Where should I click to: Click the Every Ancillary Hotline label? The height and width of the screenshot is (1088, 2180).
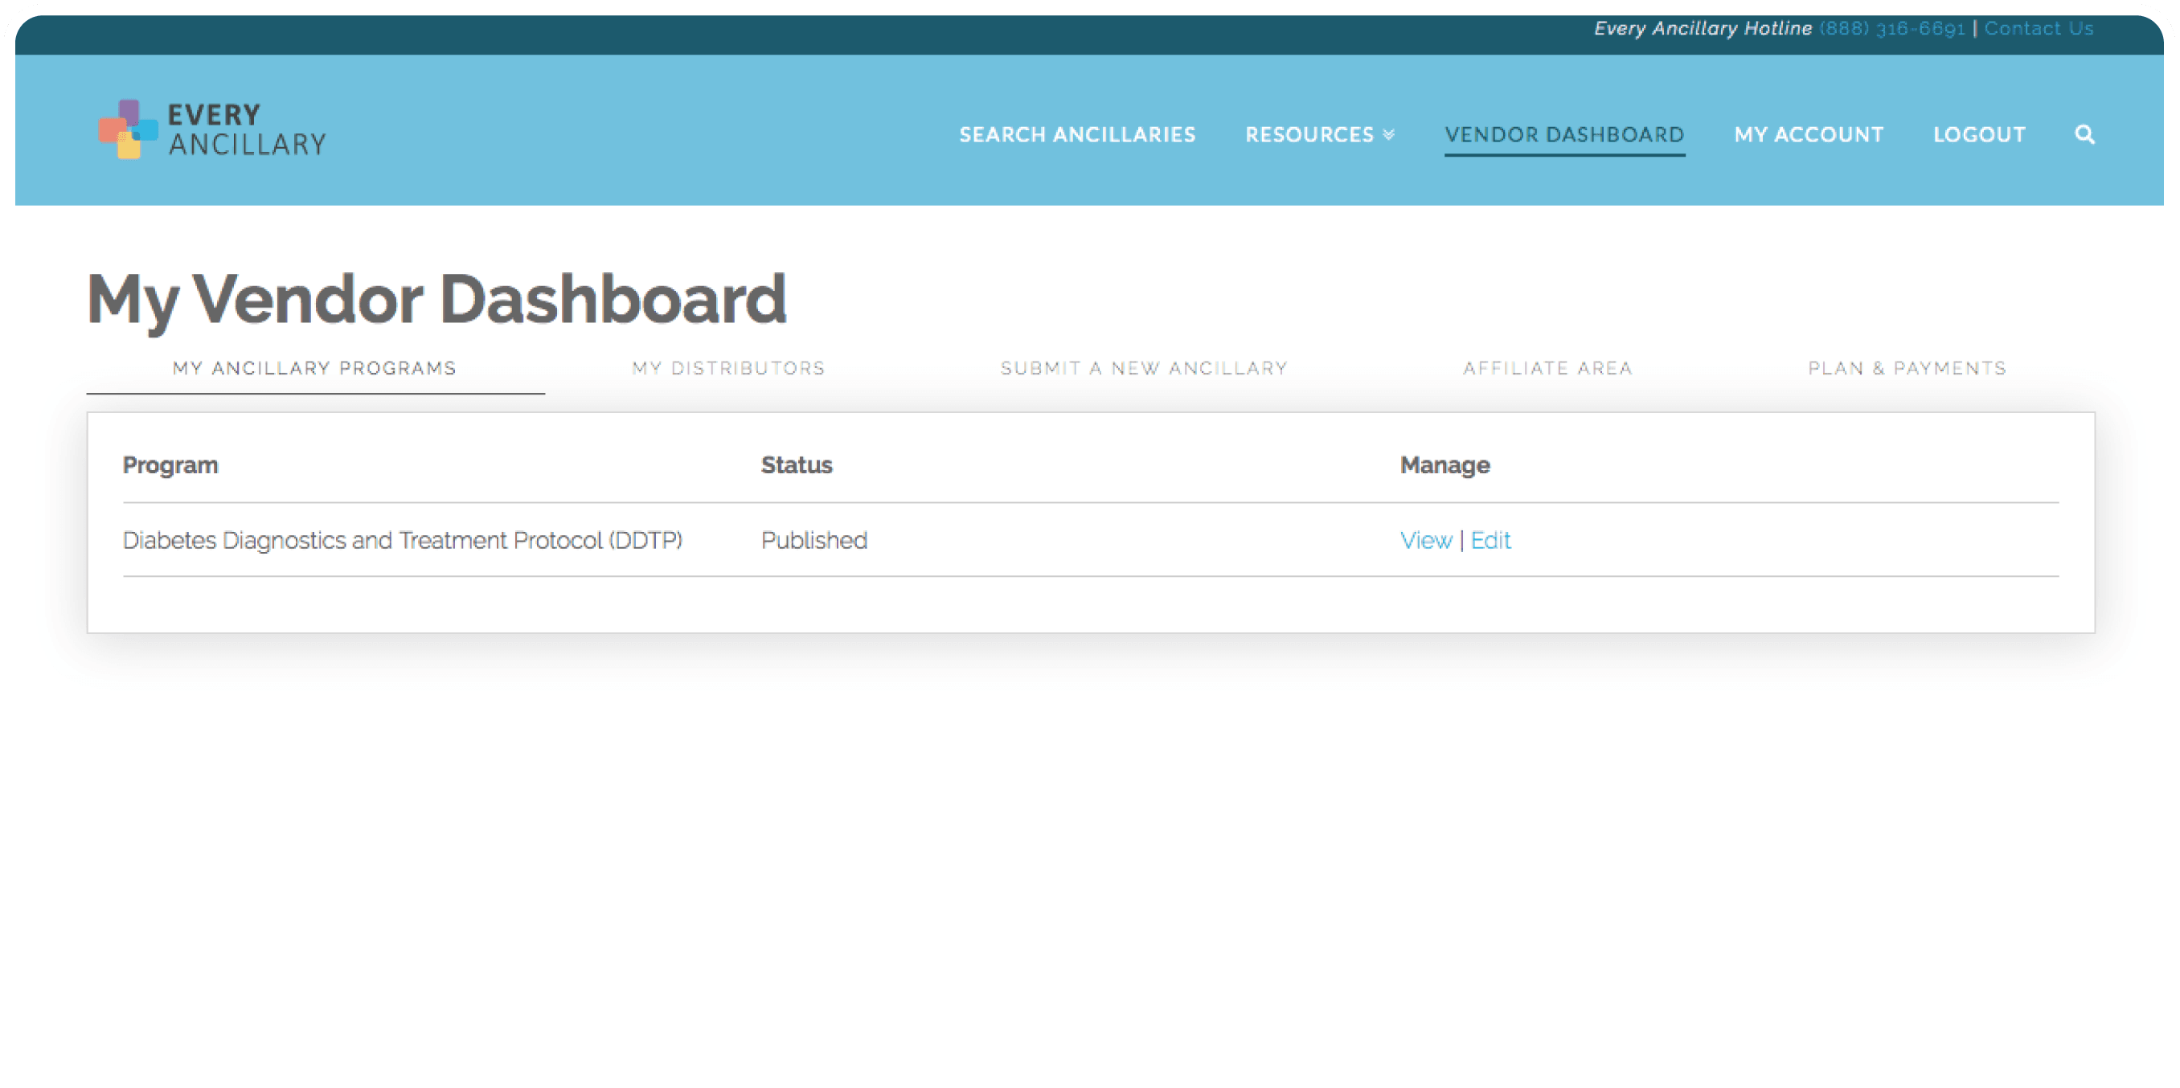1703,29
